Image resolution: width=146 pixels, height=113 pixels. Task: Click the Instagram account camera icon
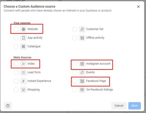coord(82,64)
